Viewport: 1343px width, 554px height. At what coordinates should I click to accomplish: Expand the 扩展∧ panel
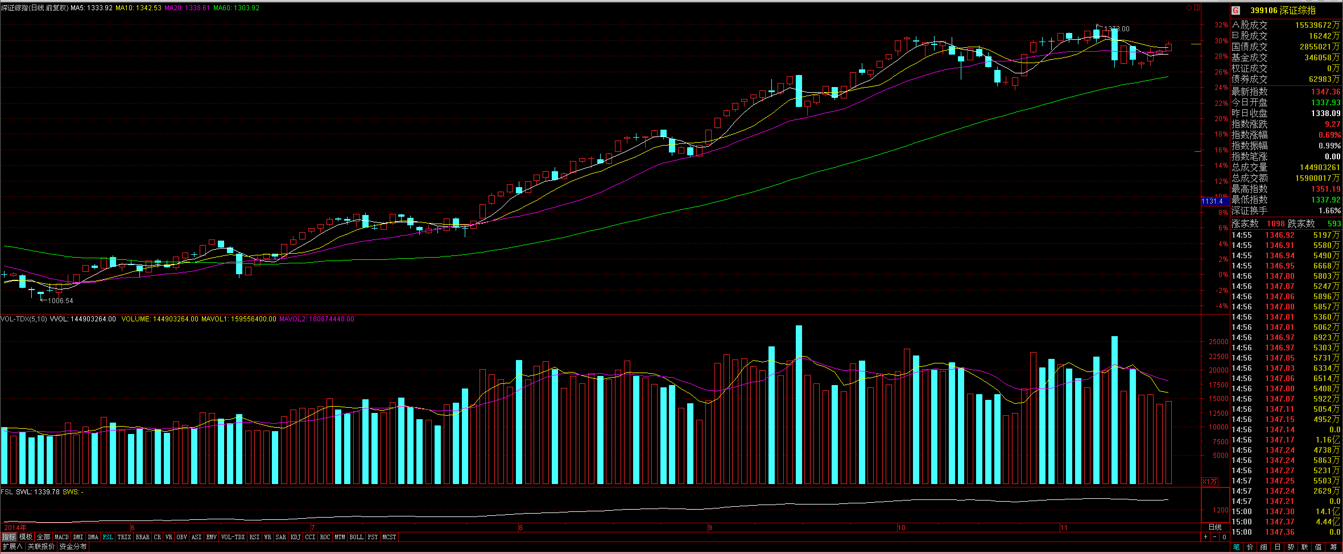click(12, 547)
